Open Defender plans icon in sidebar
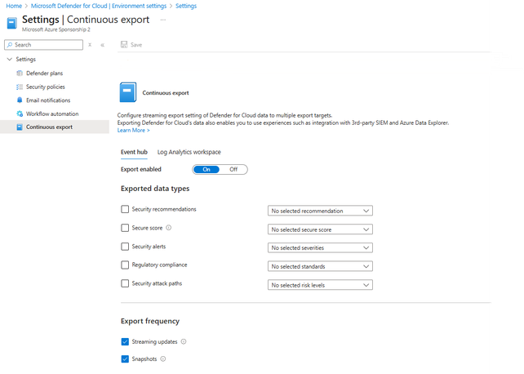 [20, 73]
